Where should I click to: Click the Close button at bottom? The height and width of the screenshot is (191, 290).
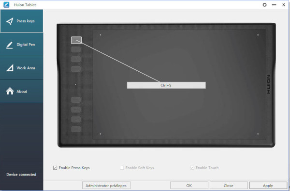click(229, 186)
